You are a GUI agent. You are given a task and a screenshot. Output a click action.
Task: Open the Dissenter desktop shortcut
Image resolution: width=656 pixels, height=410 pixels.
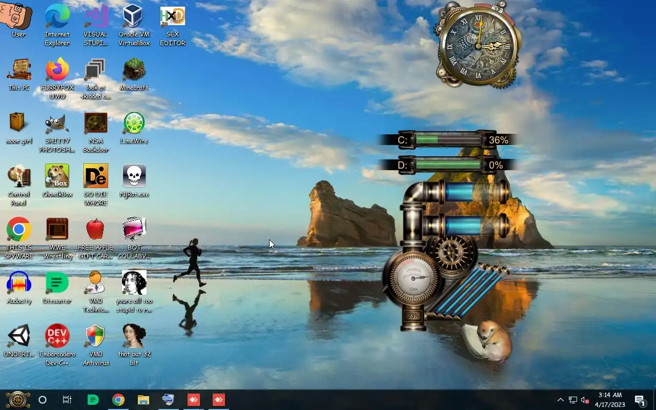57,288
